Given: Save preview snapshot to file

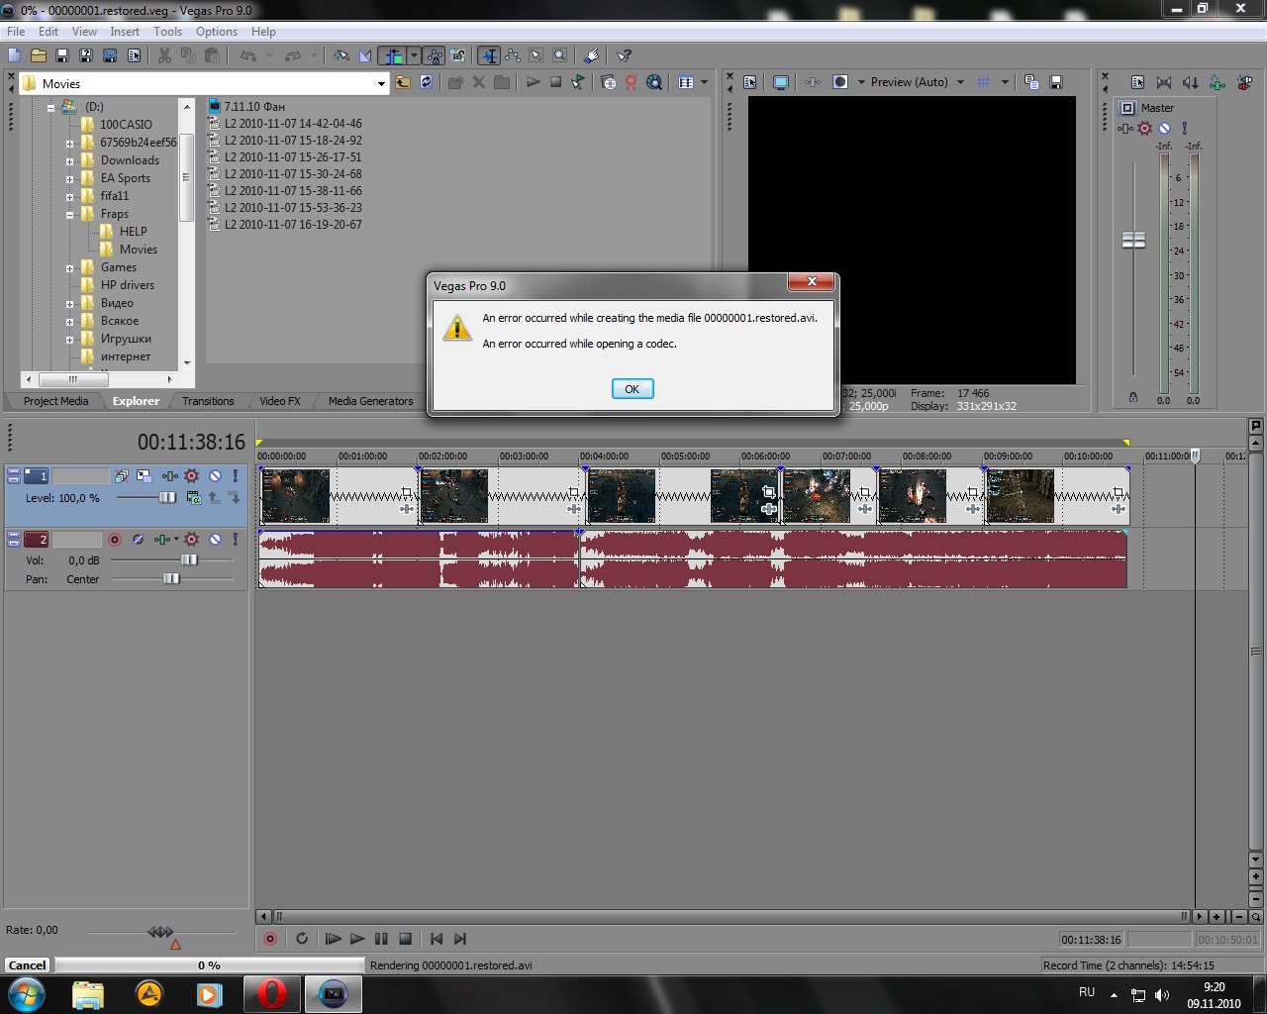Looking at the screenshot, I should (1055, 82).
